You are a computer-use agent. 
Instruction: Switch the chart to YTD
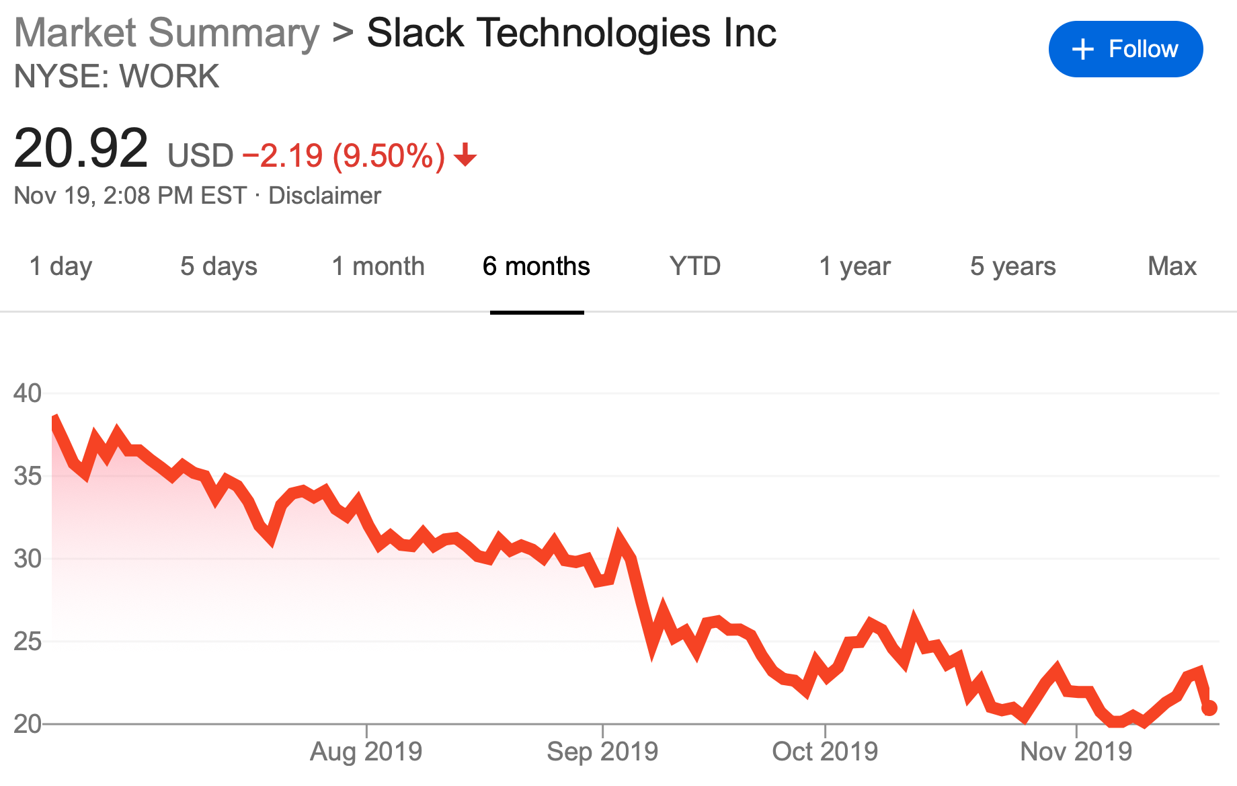tap(695, 266)
